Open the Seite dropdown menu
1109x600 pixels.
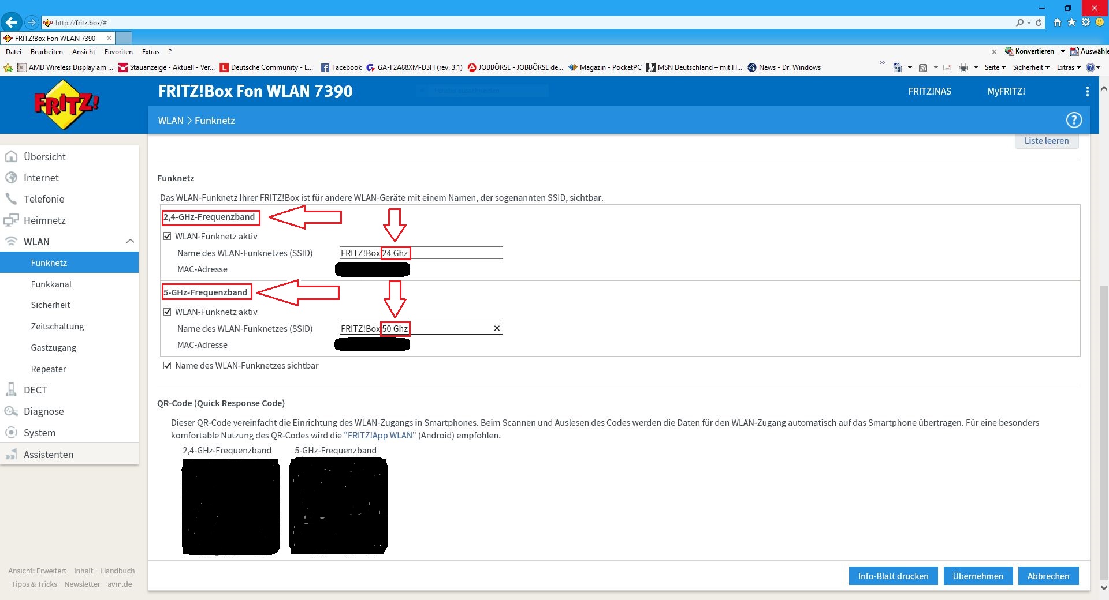[995, 67]
